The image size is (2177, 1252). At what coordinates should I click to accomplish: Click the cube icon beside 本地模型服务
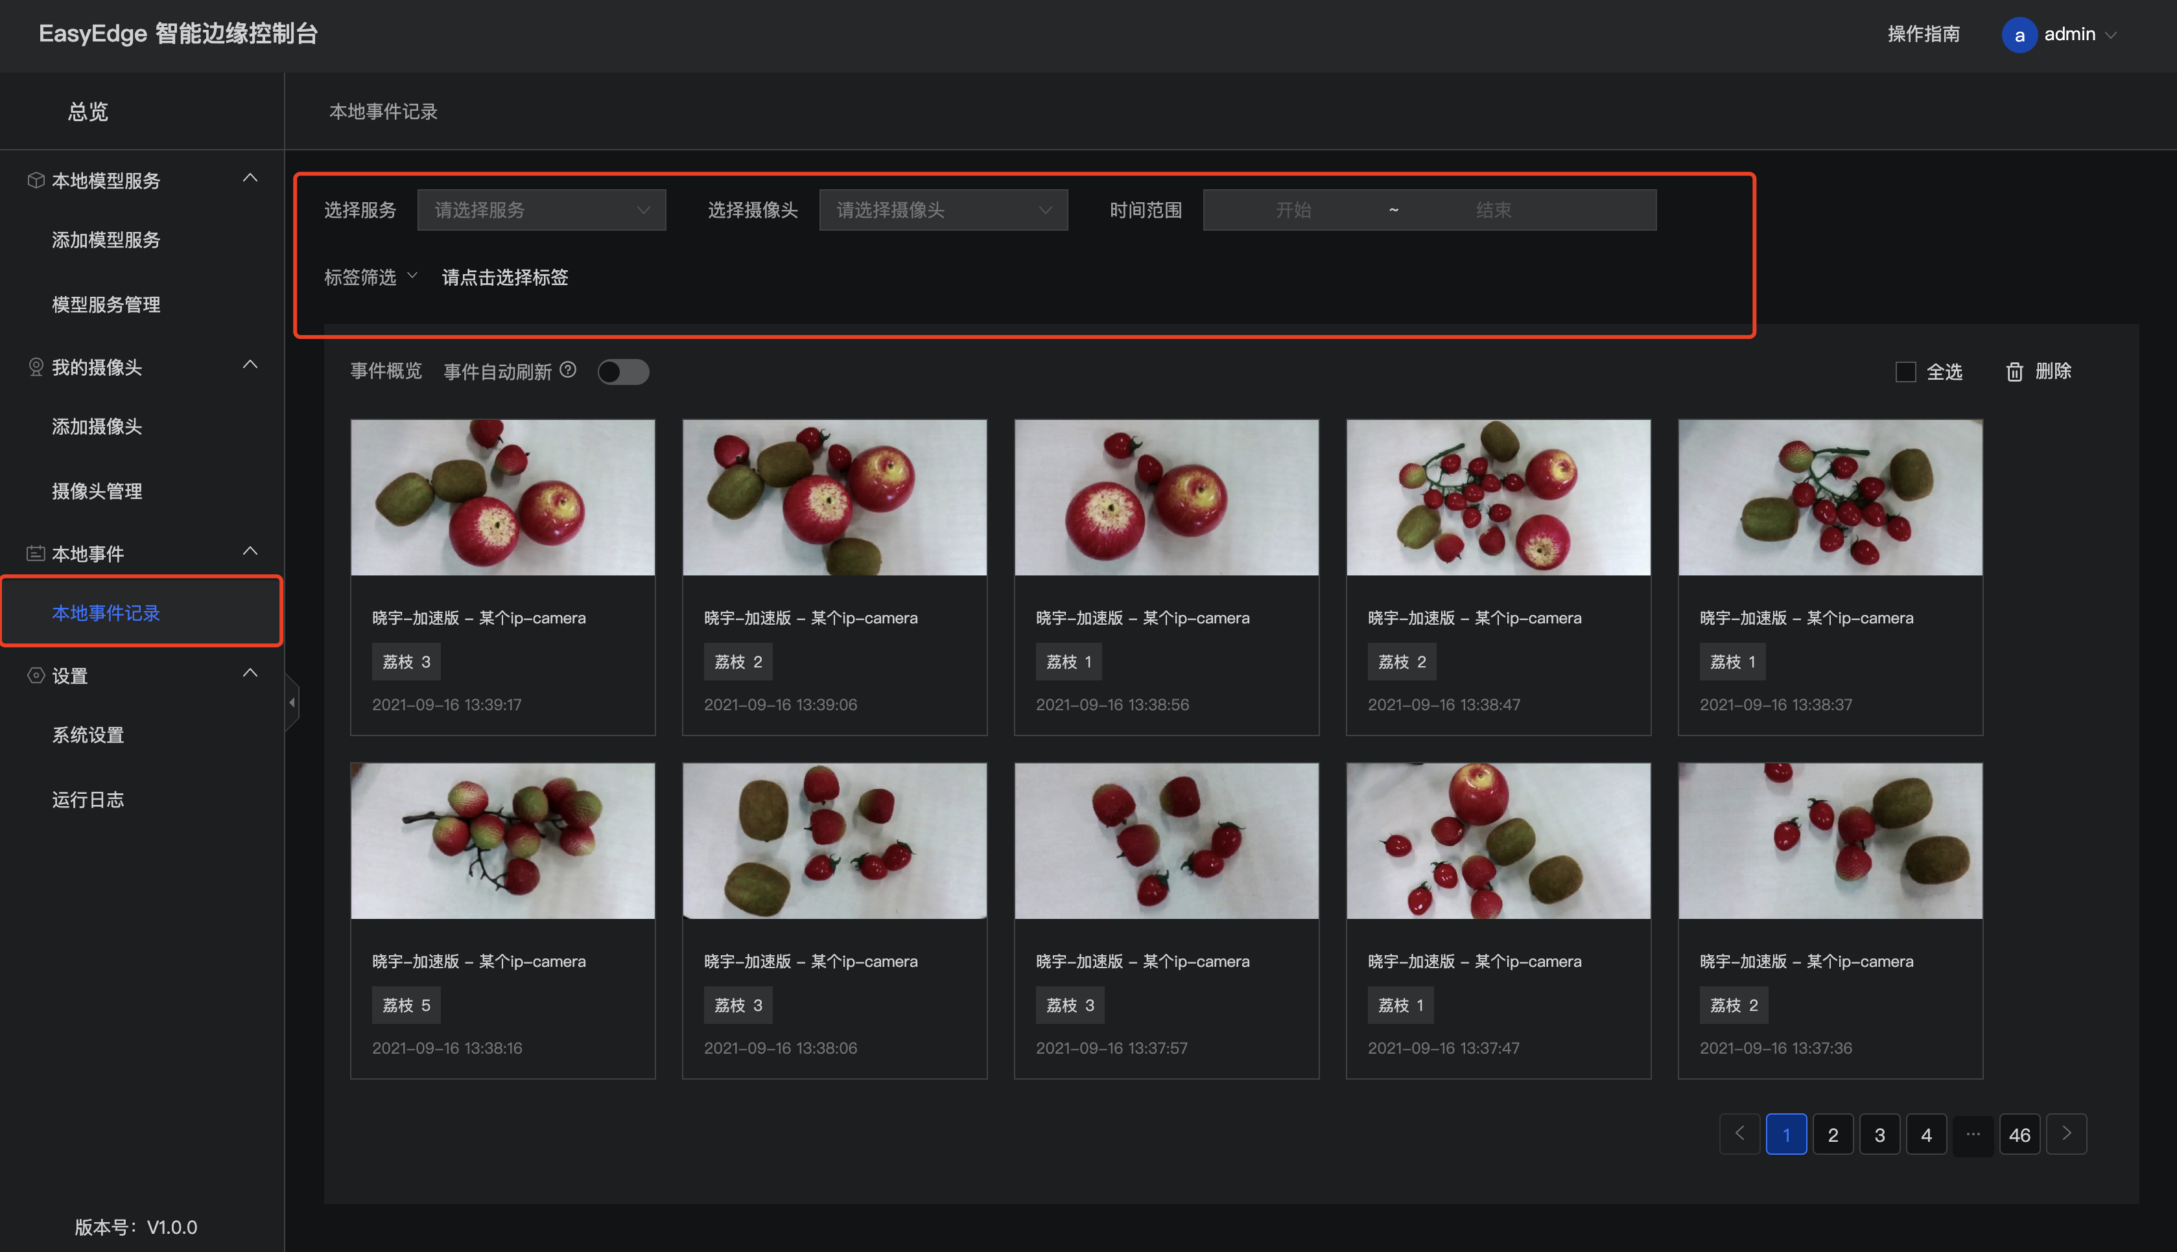(x=35, y=180)
